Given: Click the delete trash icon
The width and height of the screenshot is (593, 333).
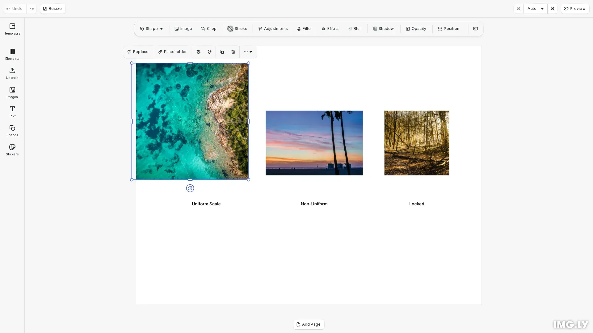Looking at the screenshot, I should click(233, 52).
